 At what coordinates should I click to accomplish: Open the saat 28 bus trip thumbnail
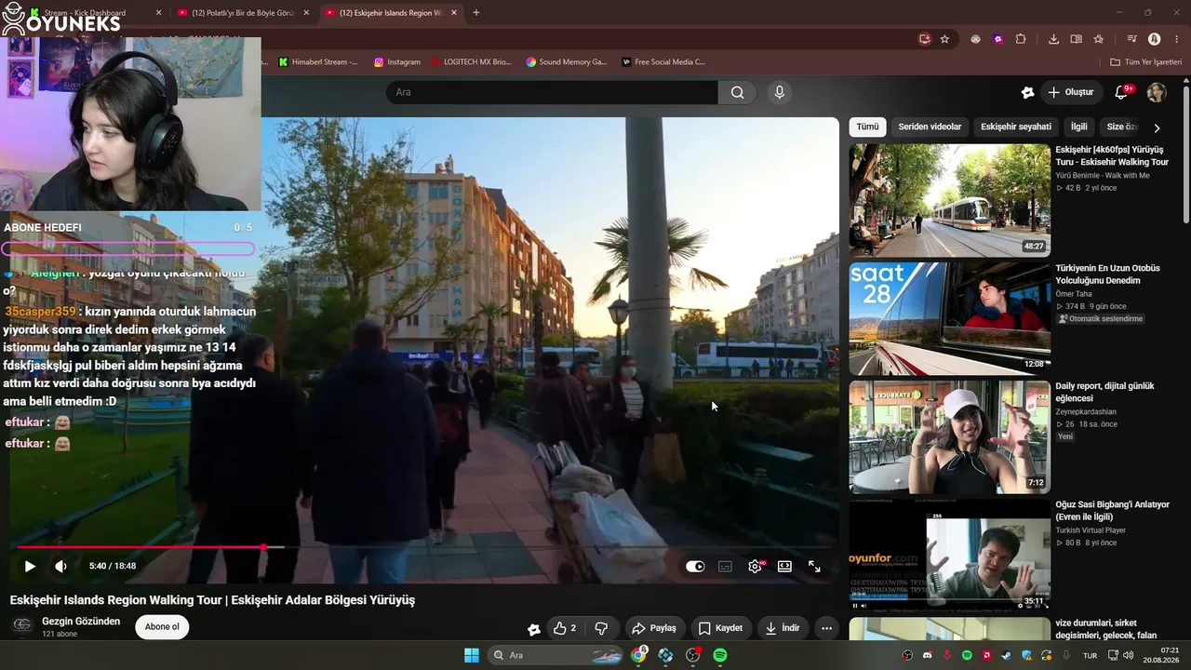(949, 318)
